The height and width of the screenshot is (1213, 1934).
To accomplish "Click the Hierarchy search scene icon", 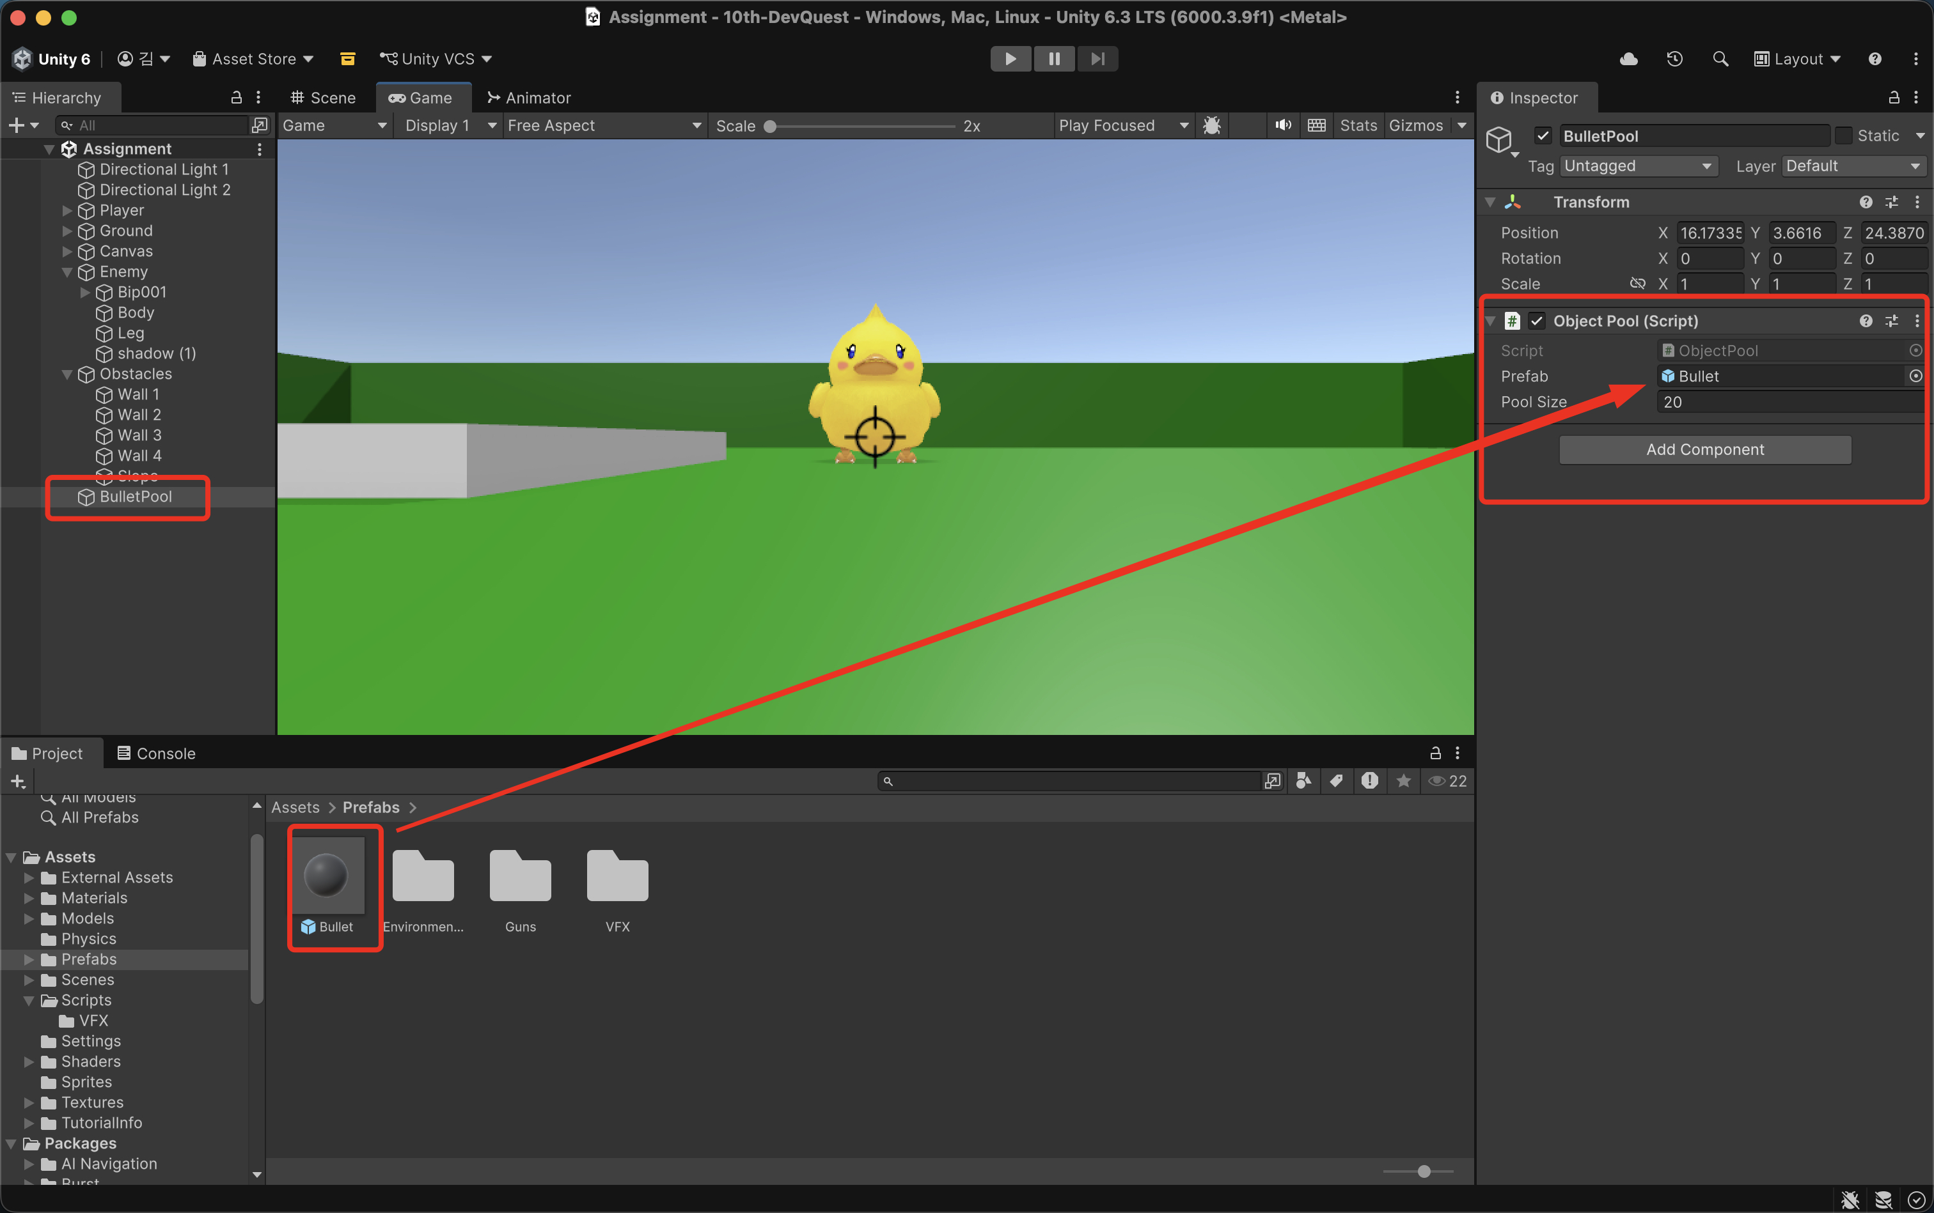I will tap(259, 125).
